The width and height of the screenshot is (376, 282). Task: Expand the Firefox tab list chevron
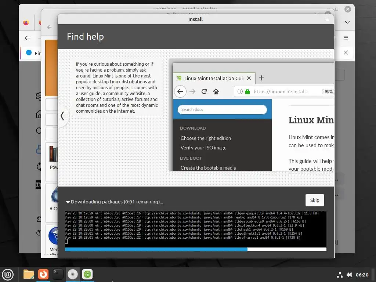tap(347, 22)
